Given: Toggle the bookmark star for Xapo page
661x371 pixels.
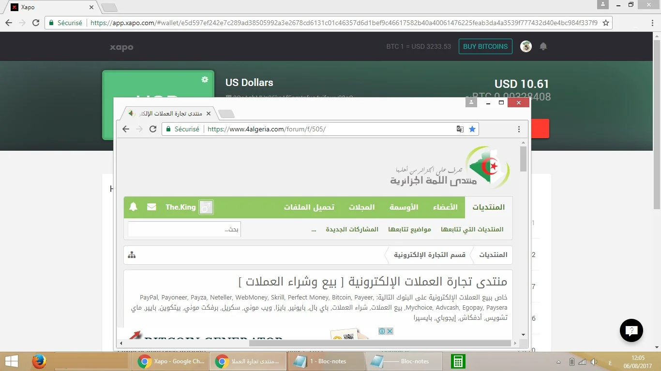Looking at the screenshot, I should 605,23.
